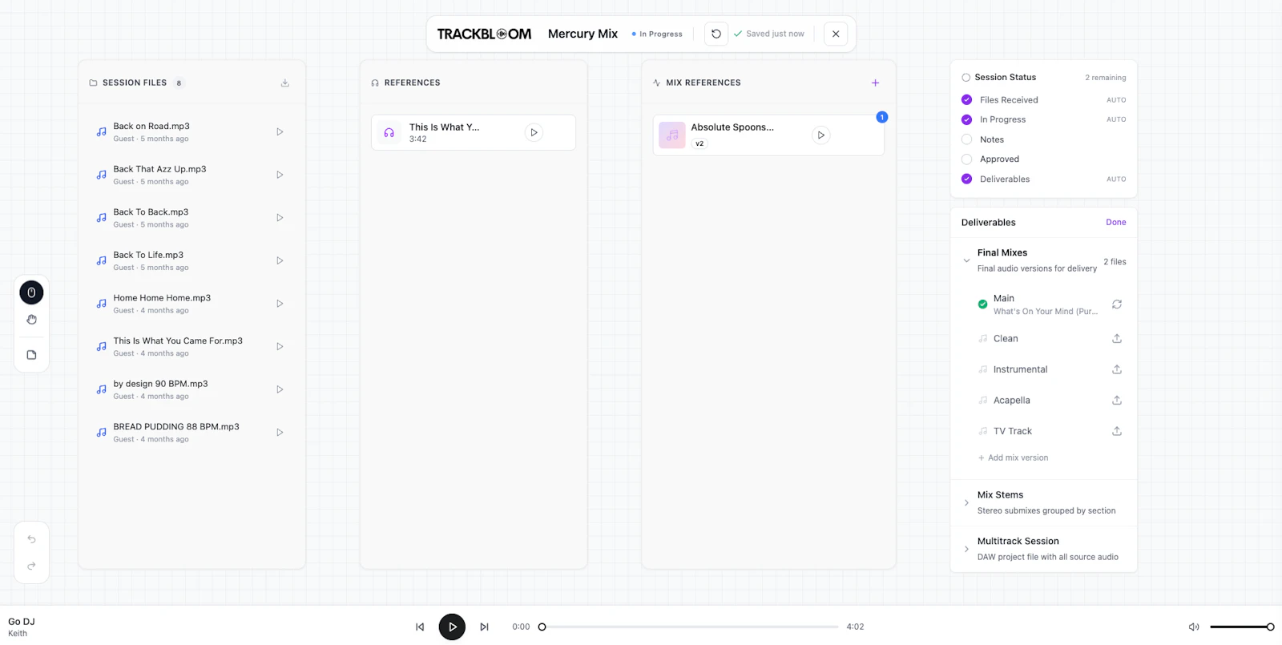Image resolution: width=1282 pixels, height=645 pixels.
Task: Download all session files icon
Action: [284, 83]
